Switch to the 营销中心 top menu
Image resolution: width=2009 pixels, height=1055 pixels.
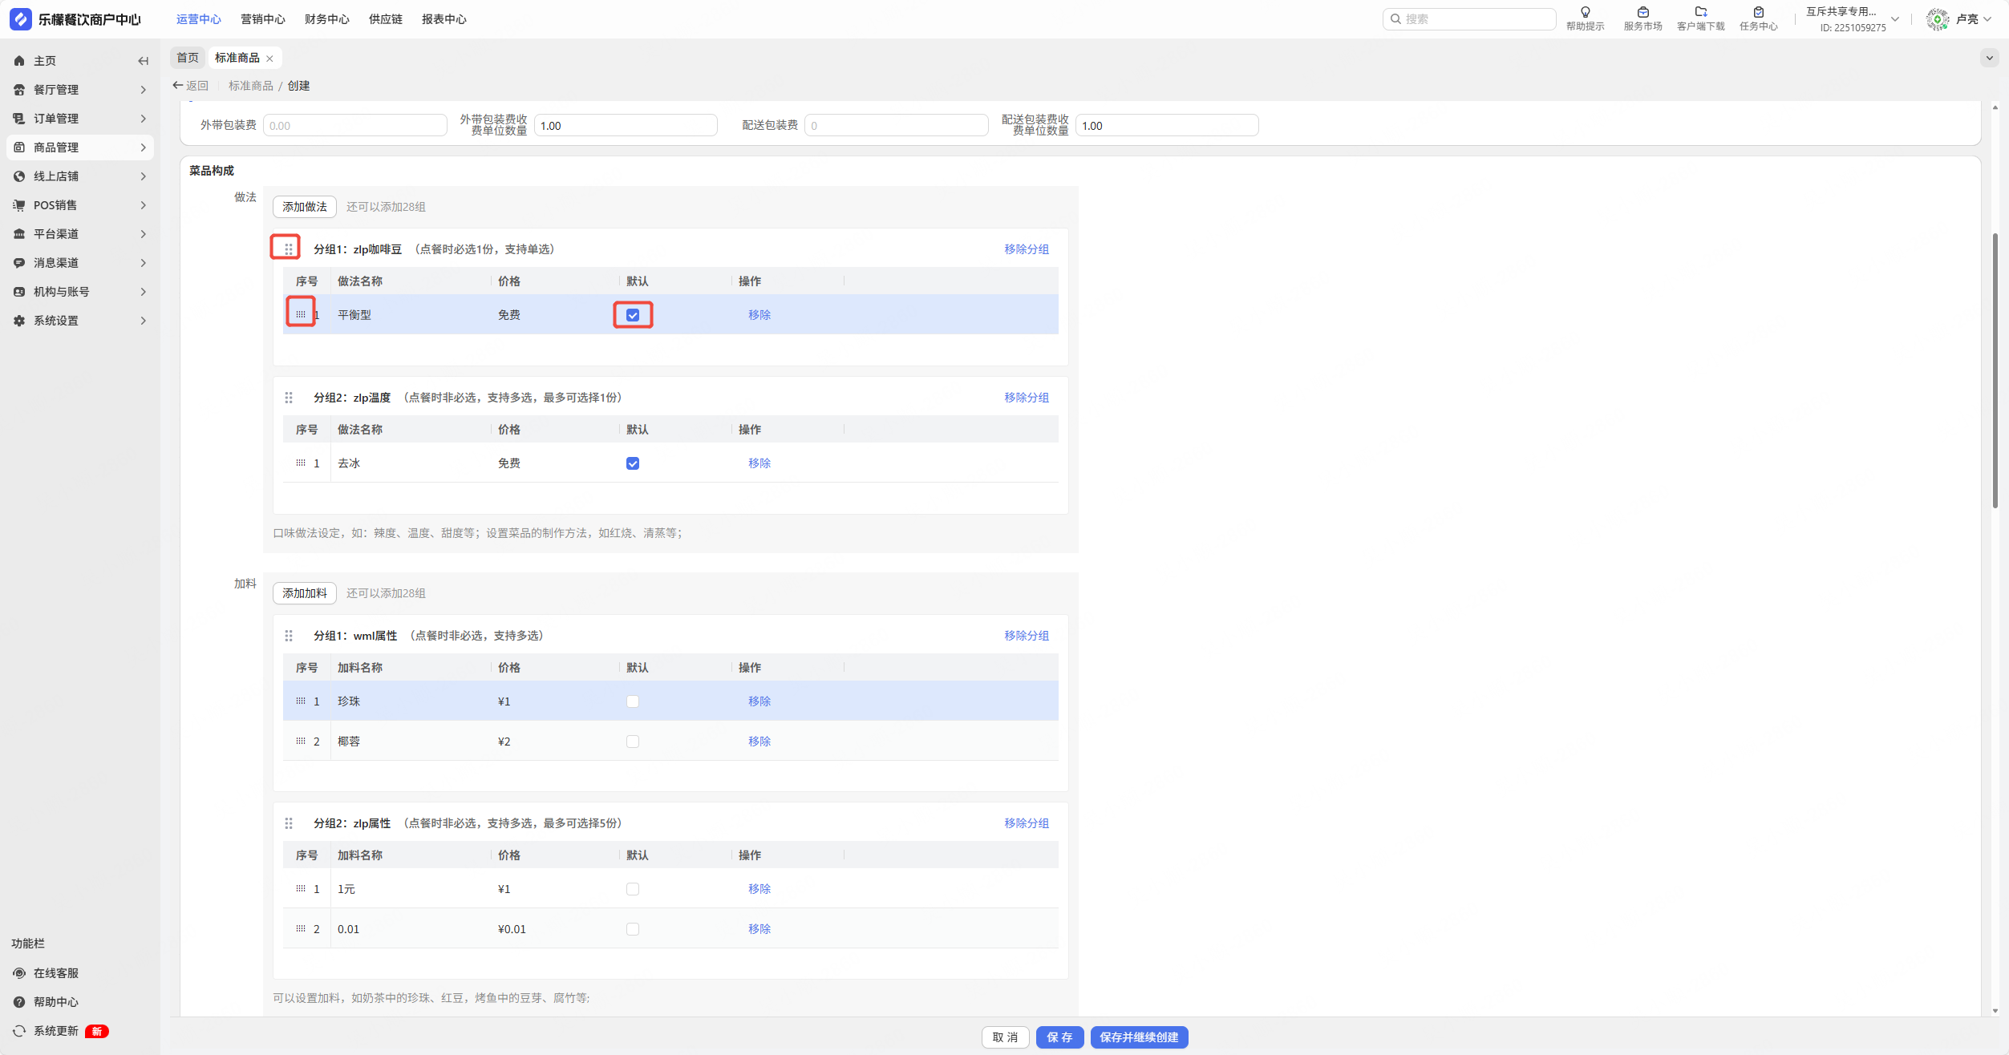tap(262, 19)
